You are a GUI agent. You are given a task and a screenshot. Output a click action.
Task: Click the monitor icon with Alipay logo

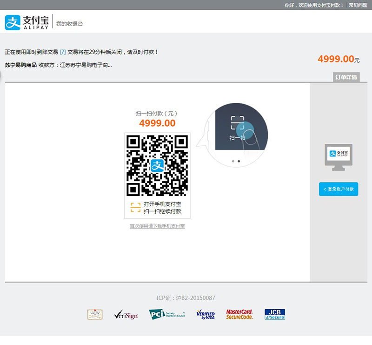click(339, 157)
